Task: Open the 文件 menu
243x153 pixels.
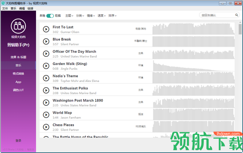Action: 5,9
